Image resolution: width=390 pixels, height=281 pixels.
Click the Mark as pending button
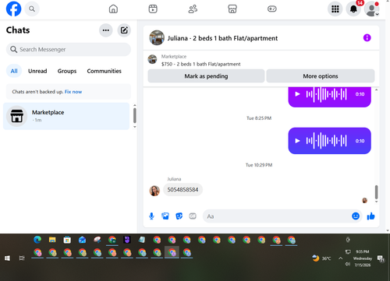(206, 76)
